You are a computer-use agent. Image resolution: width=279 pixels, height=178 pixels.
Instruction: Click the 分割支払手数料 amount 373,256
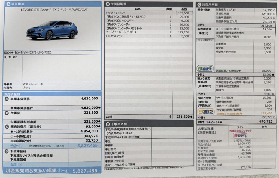coord(245,167)
